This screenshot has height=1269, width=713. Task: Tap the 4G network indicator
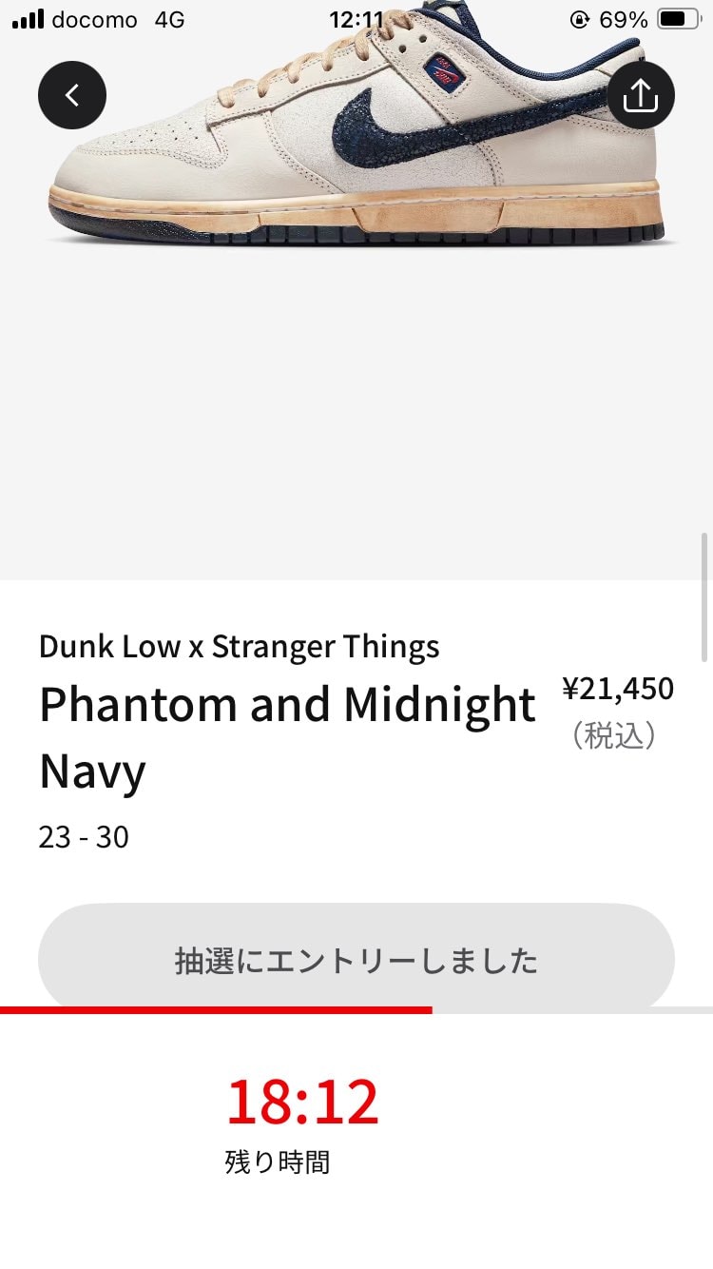click(169, 19)
